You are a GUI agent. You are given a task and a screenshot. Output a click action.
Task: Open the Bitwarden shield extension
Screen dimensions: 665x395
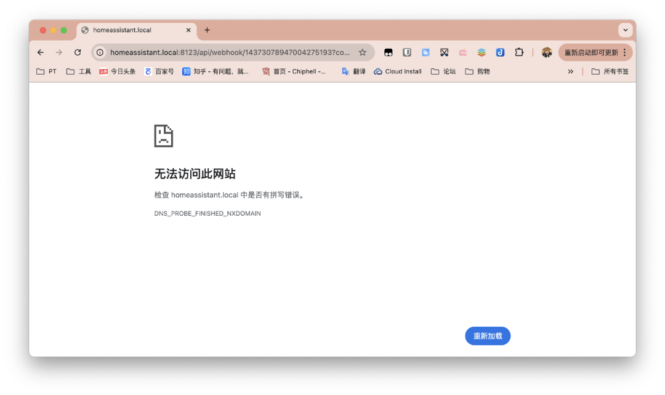point(407,52)
